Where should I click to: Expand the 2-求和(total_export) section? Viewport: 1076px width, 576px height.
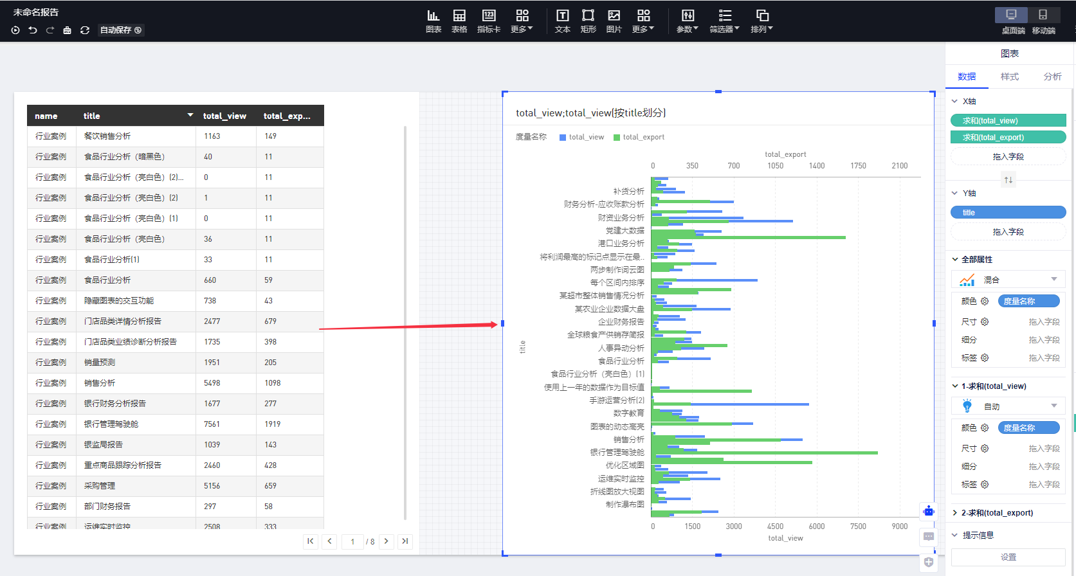pyautogui.click(x=996, y=513)
